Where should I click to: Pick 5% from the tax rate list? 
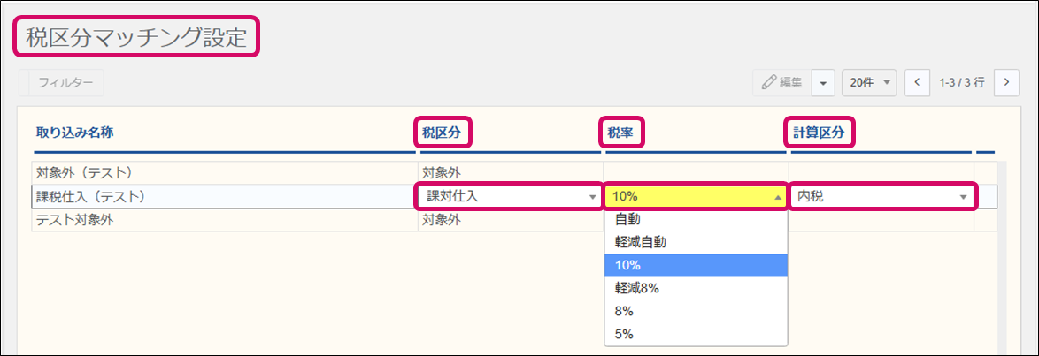624,334
